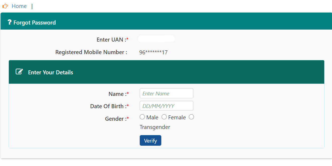This screenshot has width=332, height=166.
Task: Select the Male radio button
Action: 142,117
